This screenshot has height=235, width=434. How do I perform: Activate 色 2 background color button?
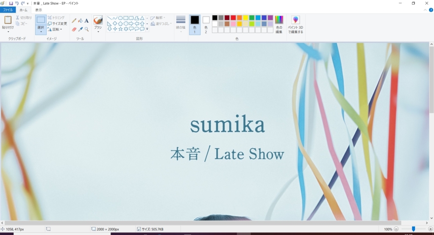[x=206, y=24]
